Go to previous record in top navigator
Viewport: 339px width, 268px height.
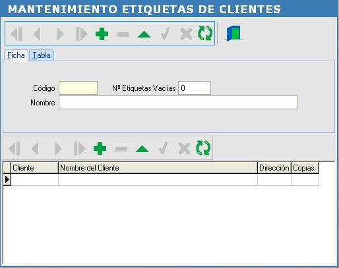click(x=37, y=34)
